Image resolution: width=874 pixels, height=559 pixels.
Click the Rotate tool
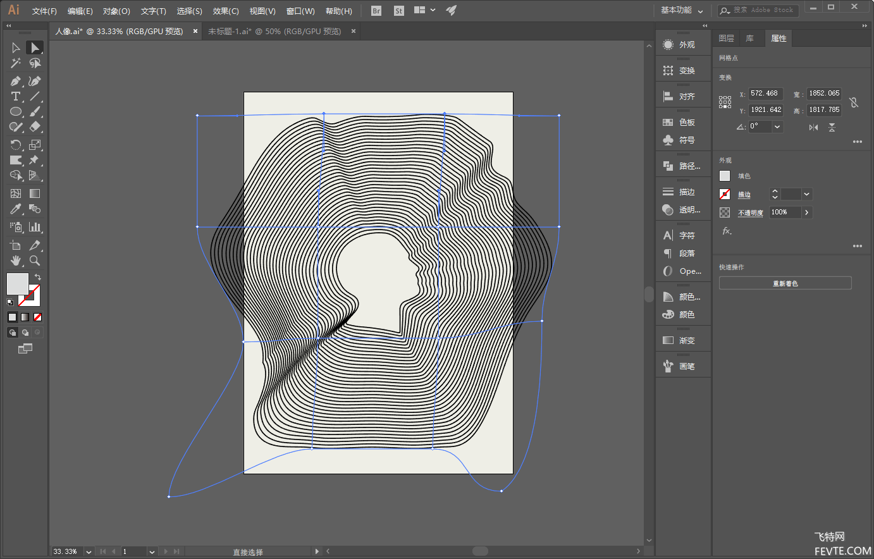15,145
